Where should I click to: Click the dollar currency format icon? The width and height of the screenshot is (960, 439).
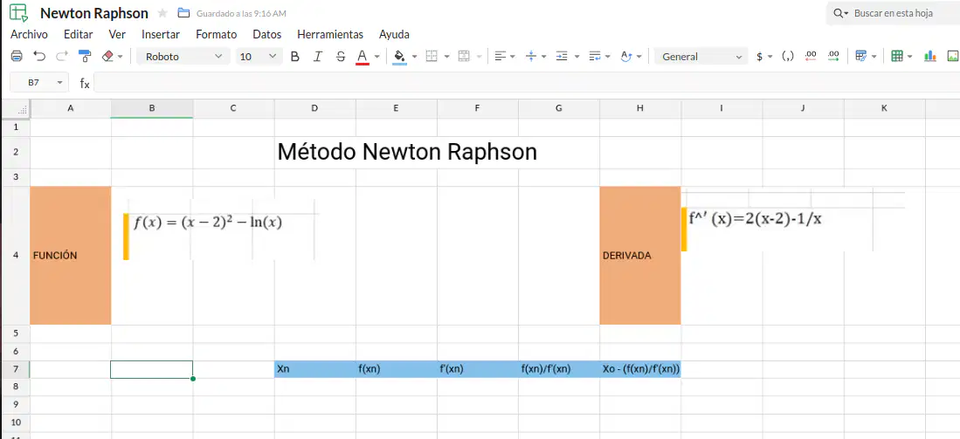760,56
